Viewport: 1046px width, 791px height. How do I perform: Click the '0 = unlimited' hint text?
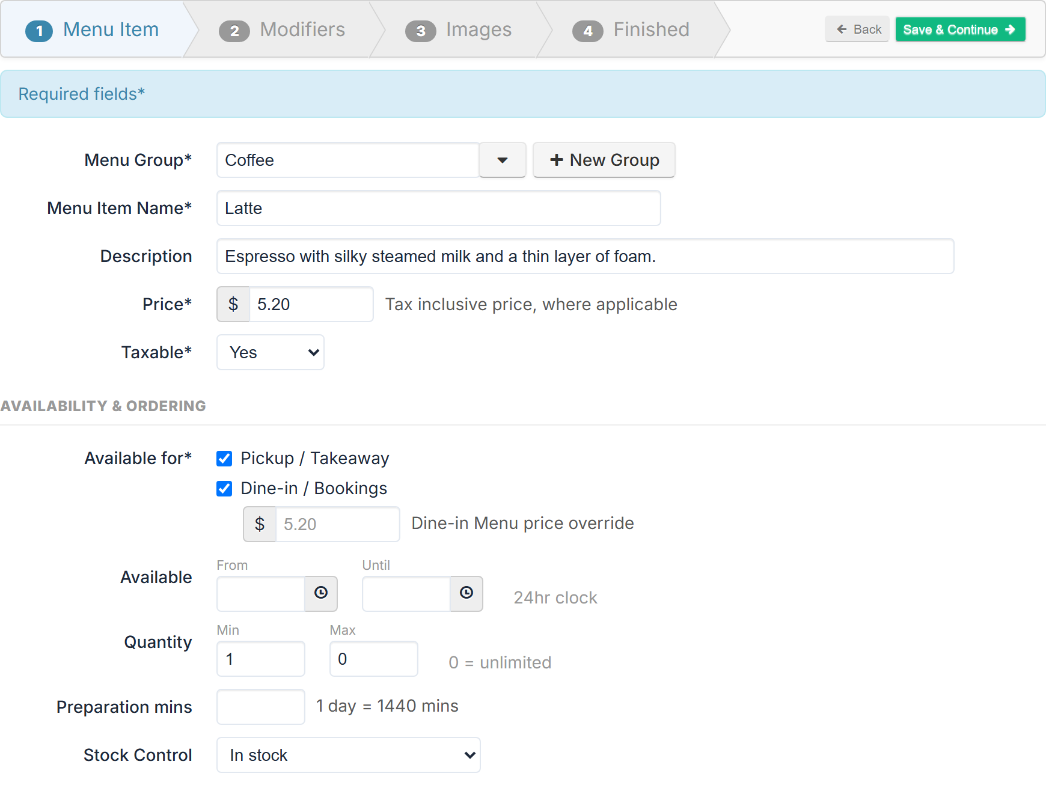(x=500, y=662)
